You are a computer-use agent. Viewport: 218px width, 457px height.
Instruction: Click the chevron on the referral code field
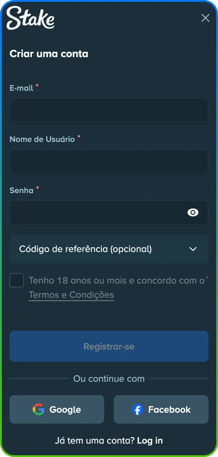tap(193, 249)
